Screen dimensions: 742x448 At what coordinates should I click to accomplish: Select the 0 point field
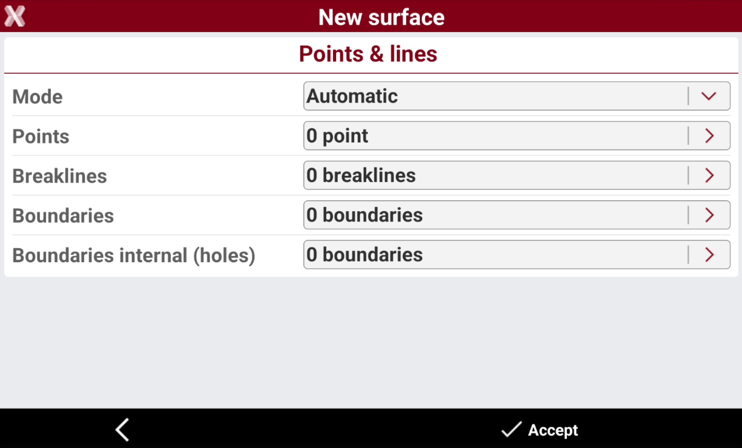tap(517, 136)
